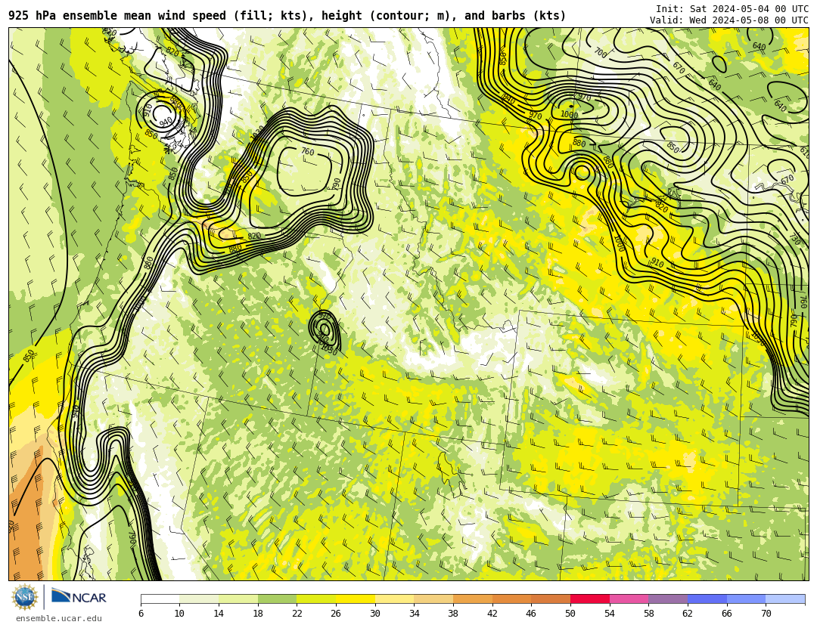Click the ensemble.ucar.edu text
817x628 pixels.
pos(59,619)
